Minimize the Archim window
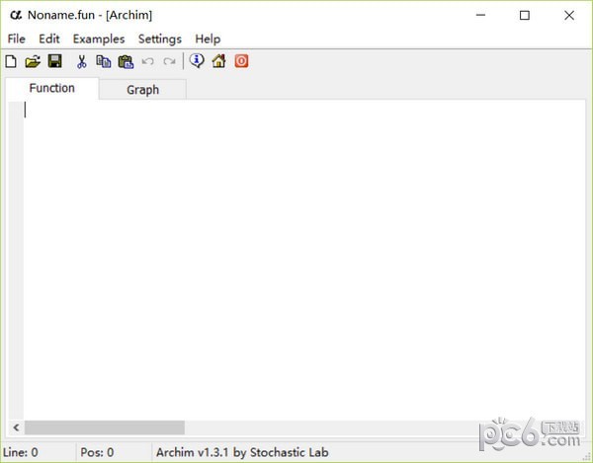 coord(480,15)
